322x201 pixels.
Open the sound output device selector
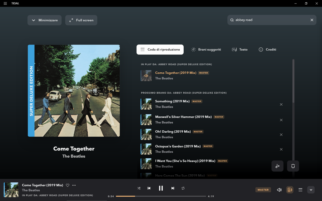290,190
